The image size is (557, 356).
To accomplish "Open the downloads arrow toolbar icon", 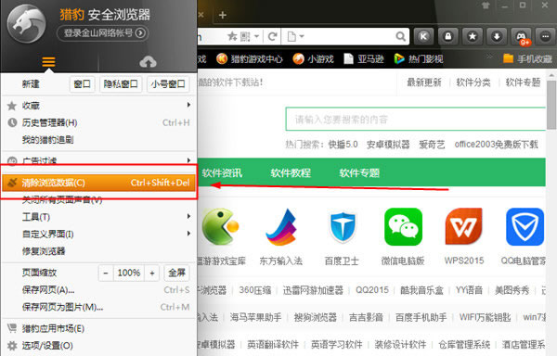I will coord(497,36).
